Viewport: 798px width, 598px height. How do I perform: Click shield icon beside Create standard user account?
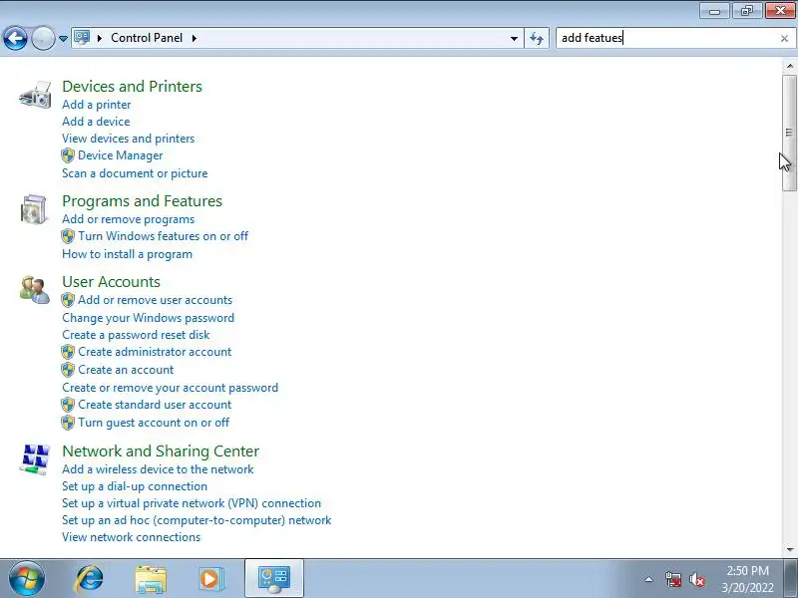pyautogui.click(x=68, y=405)
